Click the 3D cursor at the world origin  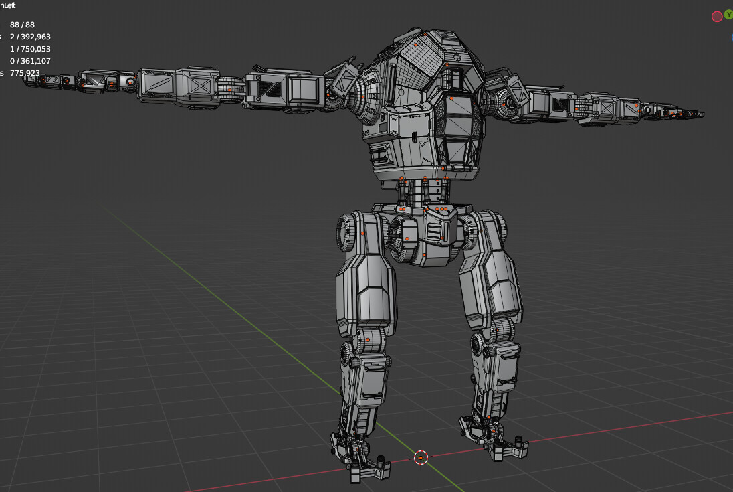pyautogui.click(x=420, y=457)
